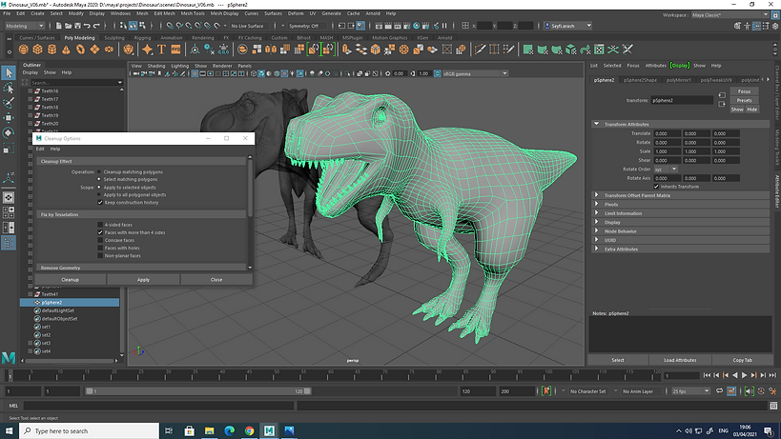Viewport: 781px width, 439px height.
Task: Create a polygon torus from the shelf
Action: click(80, 50)
